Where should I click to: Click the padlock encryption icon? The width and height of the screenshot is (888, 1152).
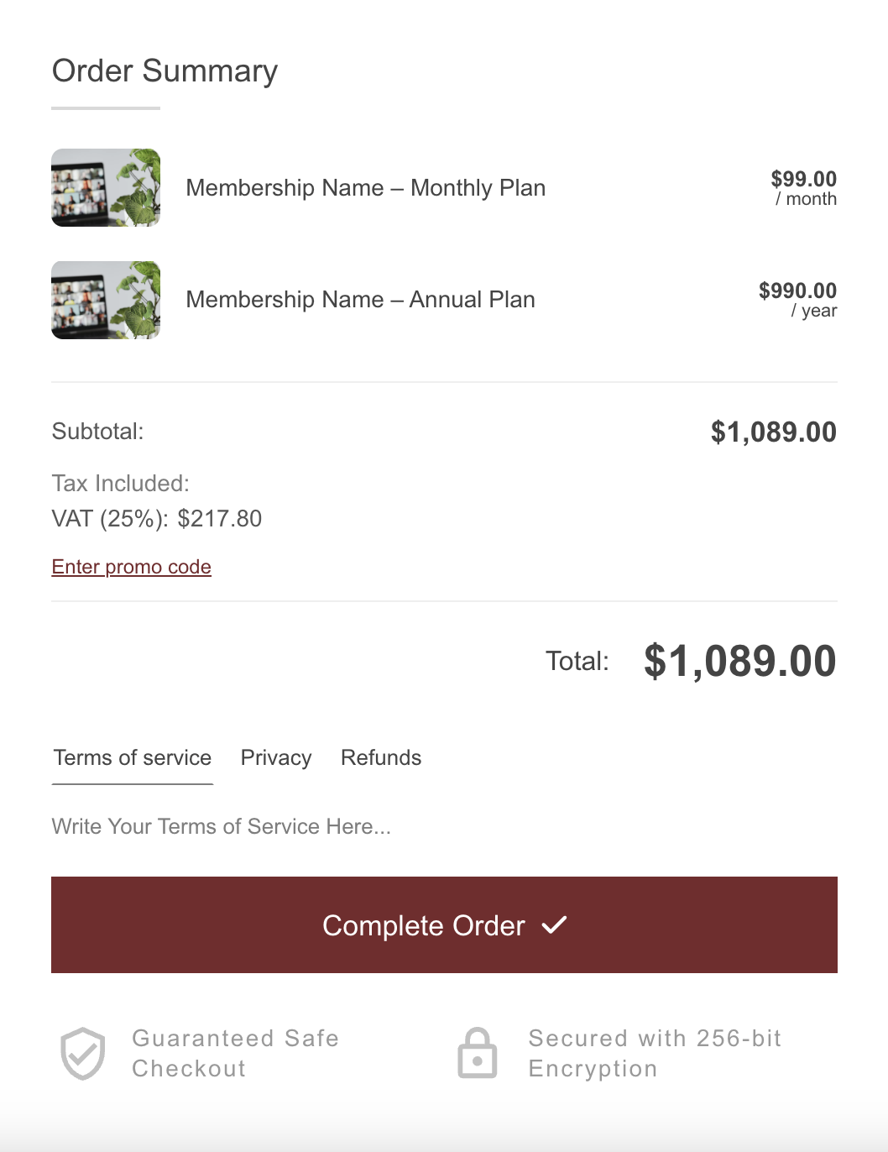(x=478, y=1053)
